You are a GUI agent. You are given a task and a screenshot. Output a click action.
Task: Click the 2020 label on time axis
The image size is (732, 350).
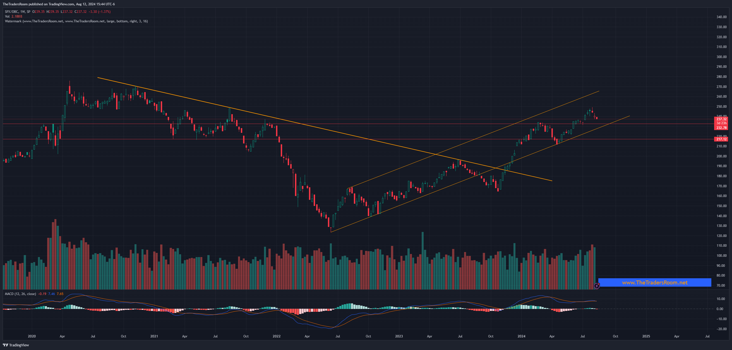click(32, 336)
